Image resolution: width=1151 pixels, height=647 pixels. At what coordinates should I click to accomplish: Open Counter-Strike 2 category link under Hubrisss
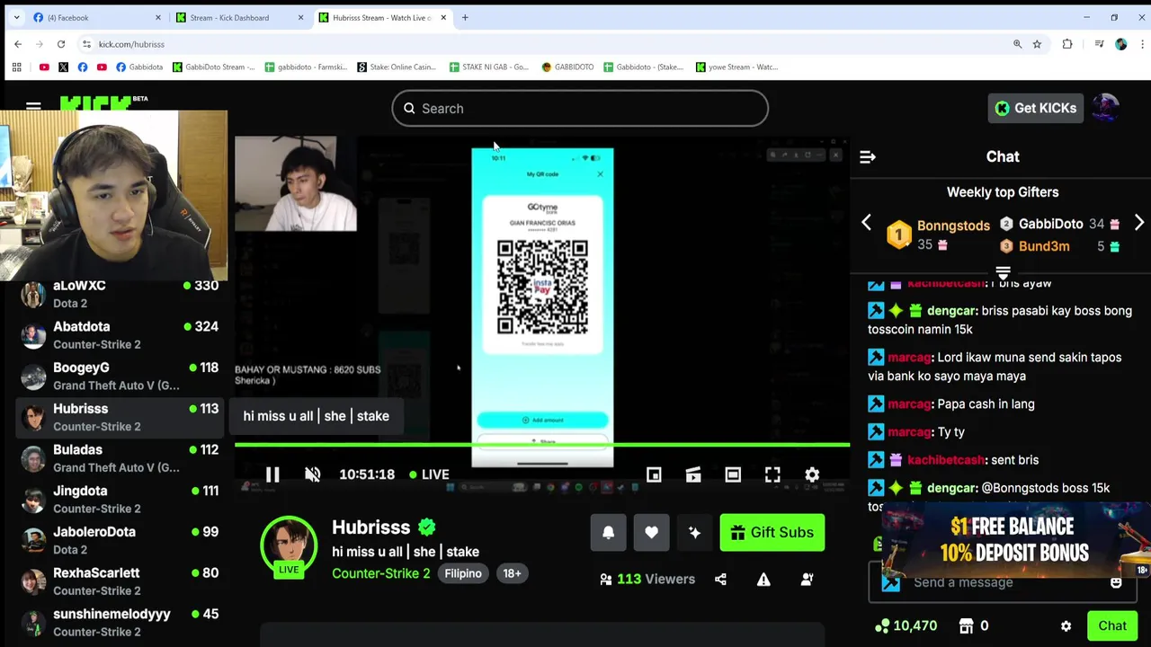coord(381,573)
